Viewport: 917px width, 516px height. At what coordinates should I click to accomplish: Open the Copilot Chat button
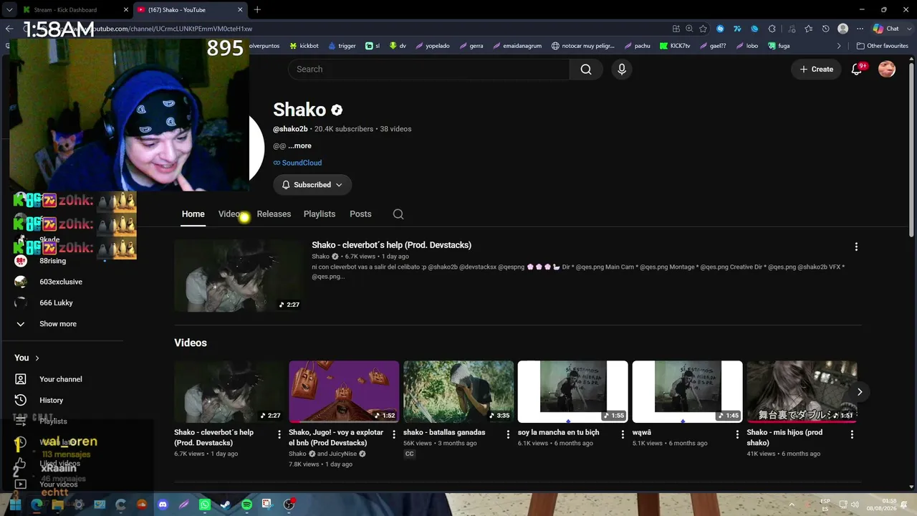(885, 29)
